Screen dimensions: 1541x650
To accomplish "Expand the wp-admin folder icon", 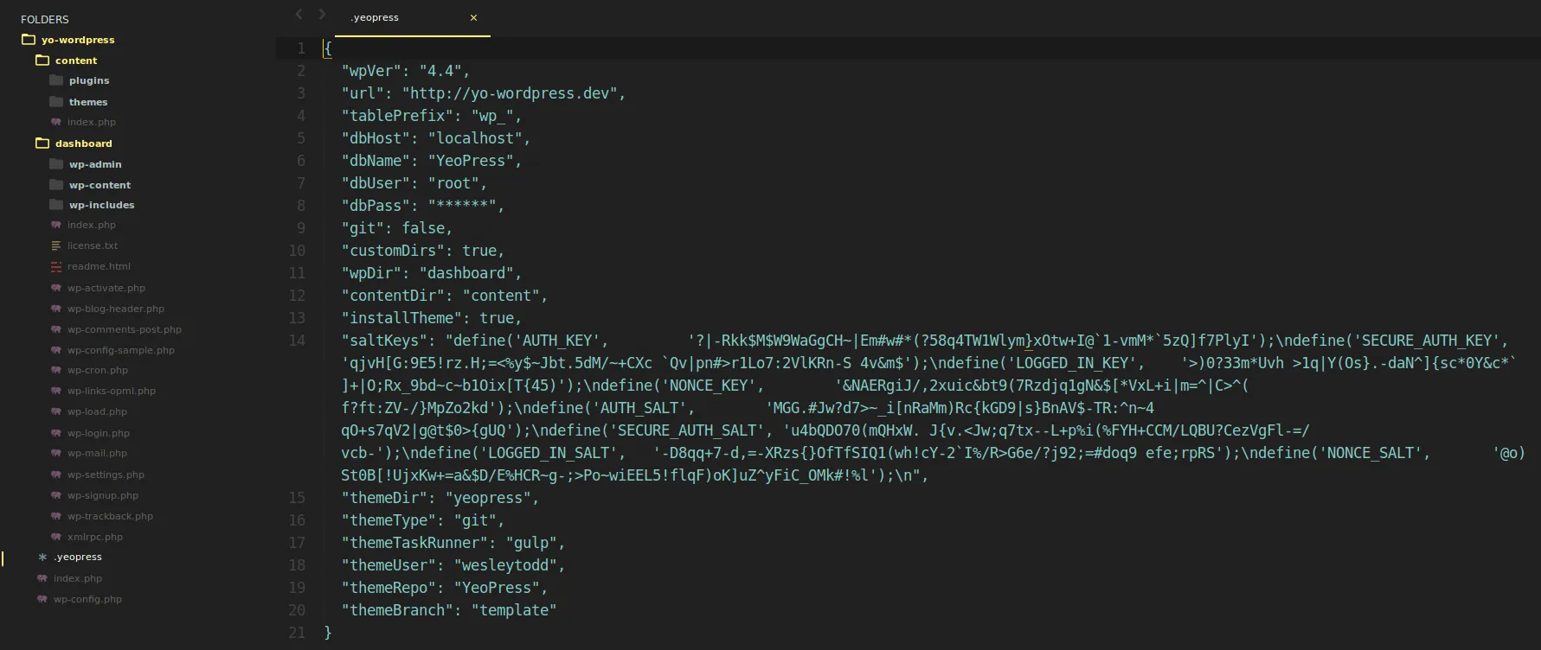I will point(56,164).
